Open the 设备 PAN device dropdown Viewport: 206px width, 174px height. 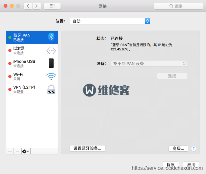149,64
